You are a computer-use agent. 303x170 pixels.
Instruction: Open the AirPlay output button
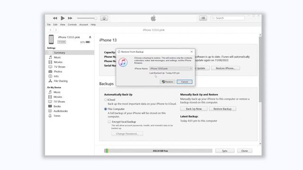pyautogui.click(x=104, y=18)
